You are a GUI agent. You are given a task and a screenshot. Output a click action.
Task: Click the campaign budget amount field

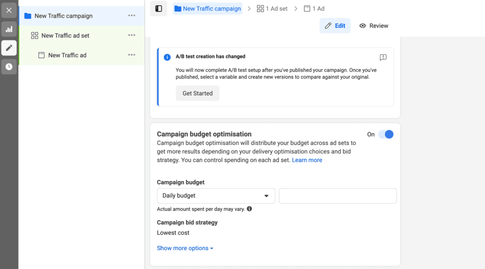[337, 196]
